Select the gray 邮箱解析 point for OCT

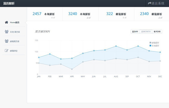click(138, 57)
